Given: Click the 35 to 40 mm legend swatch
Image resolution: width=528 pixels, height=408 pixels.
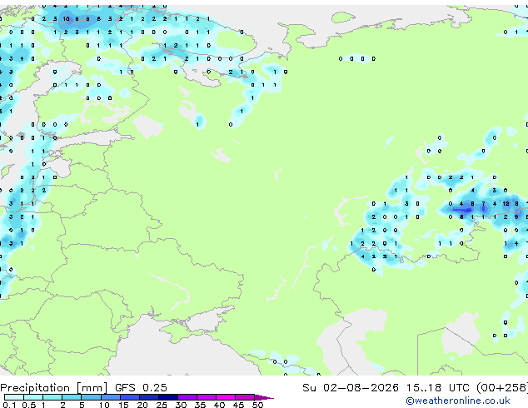Looking at the screenshot, I should point(207,397).
